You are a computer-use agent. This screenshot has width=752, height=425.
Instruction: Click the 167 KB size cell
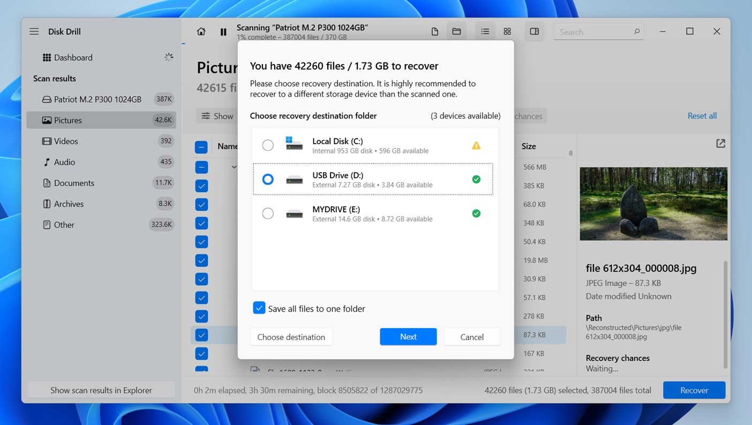[x=534, y=353]
